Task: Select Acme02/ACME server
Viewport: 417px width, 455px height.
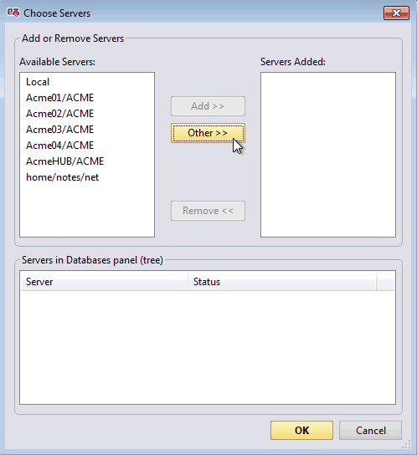Action: 59,114
